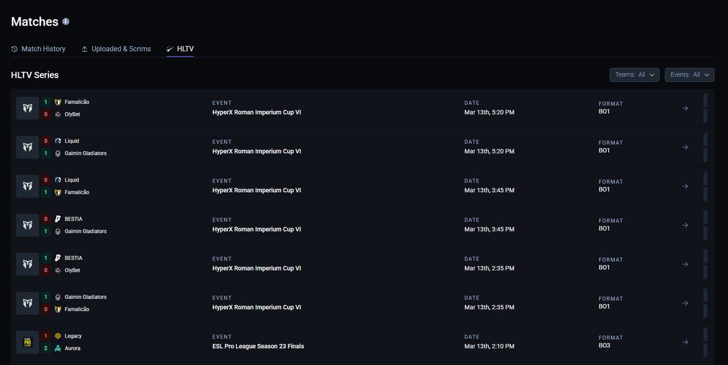Click the OlyBet icon below BESTIA
This screenshot has width=728, height=365.
[58, 270]
